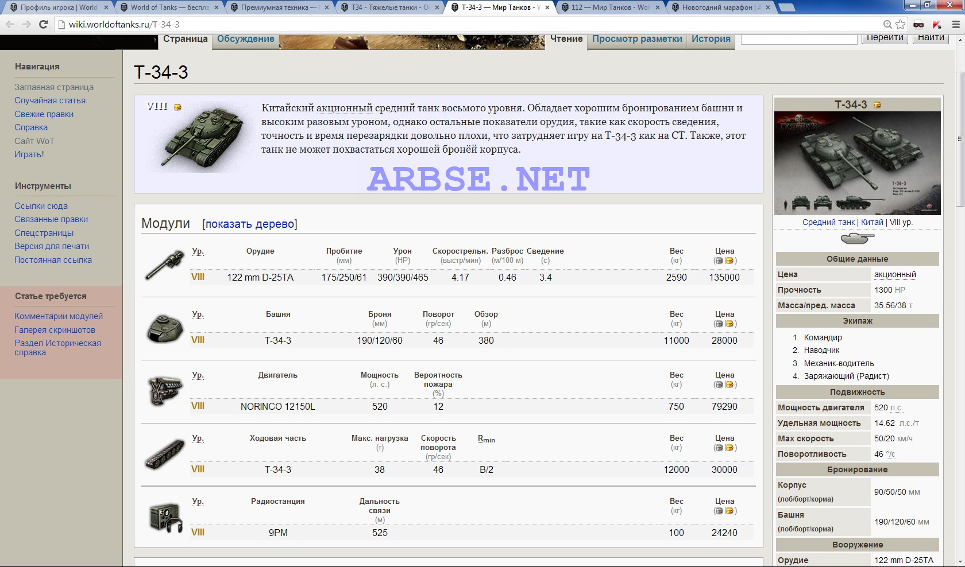
Task: Switch to 'World of Tanks — беспла' browser tab
Action: click(168, 7)
